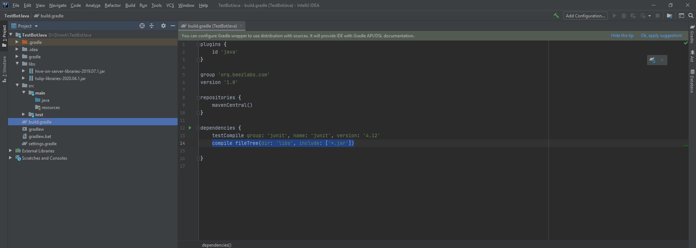The image size is (696, 248).
Task: Click the IntelliJ IDEA app logo icon
Action: point(5,5)
